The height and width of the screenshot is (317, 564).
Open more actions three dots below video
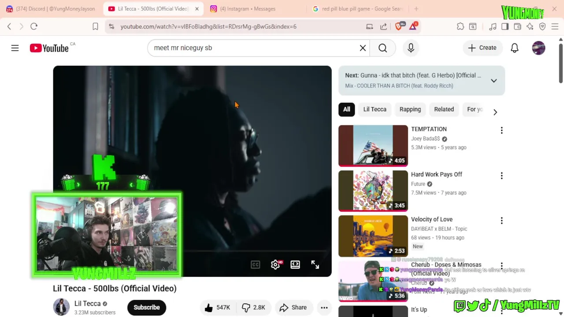pos(324,308)
